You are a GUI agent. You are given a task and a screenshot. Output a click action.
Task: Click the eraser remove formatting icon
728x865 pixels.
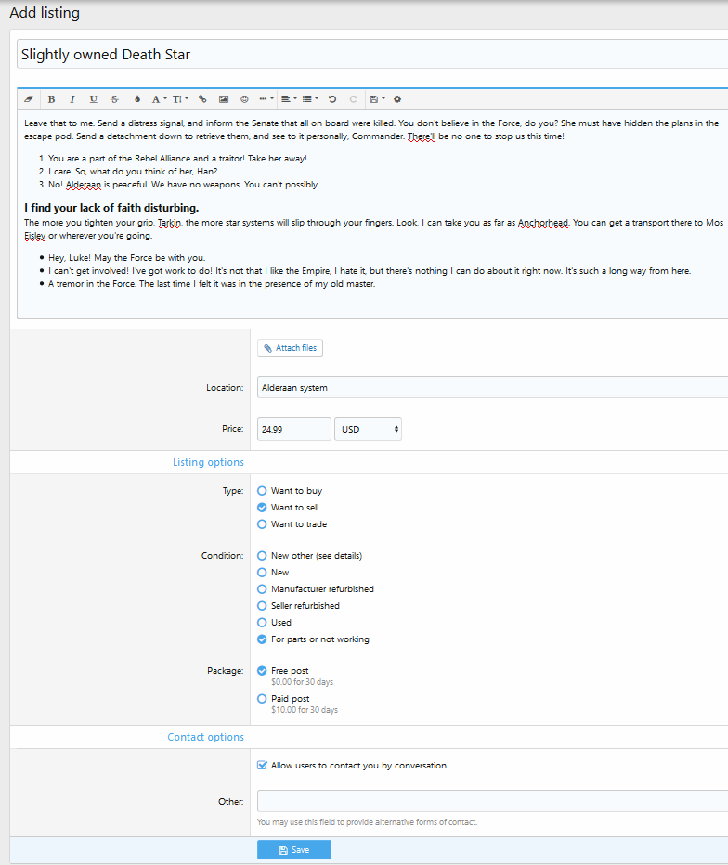[28, 99]
